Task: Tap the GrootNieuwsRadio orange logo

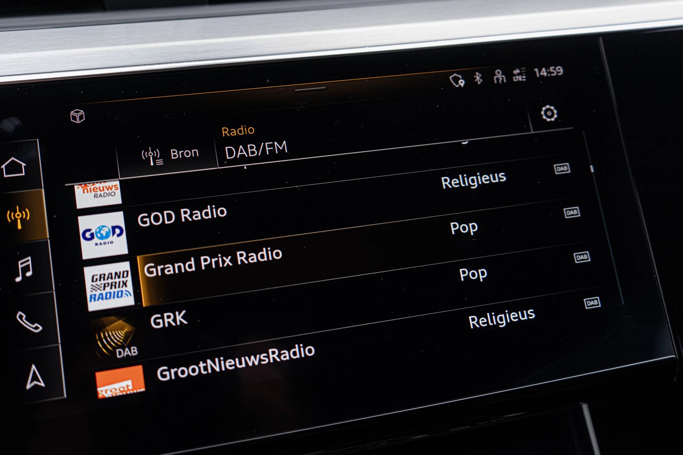Action: point(120,381)
